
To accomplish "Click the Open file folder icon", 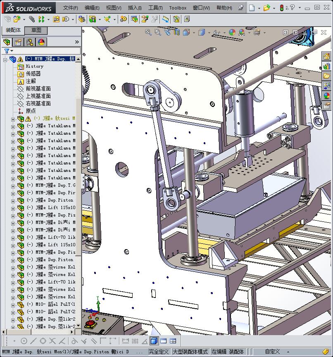I will click(266, 8).
